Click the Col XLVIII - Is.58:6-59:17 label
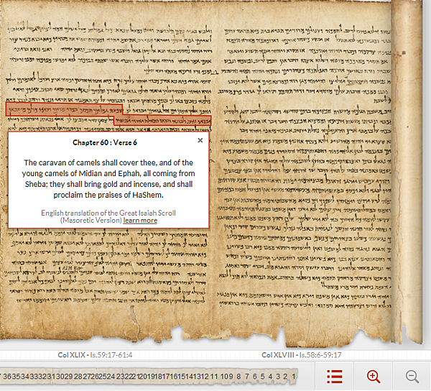 coord(302,355)
